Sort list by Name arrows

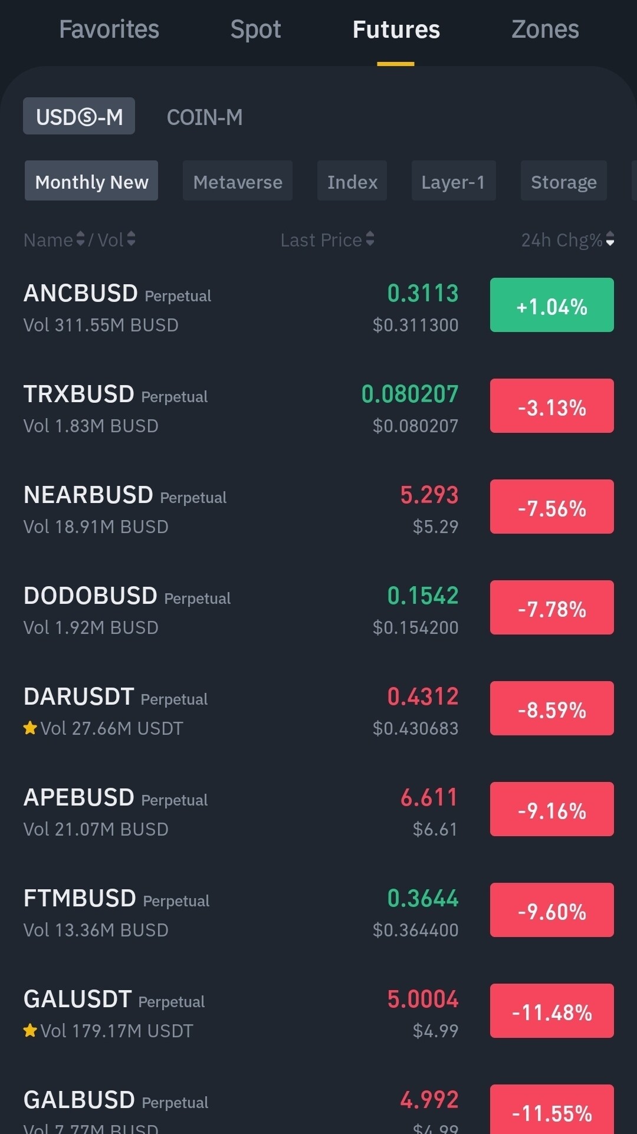click(81, 239)
